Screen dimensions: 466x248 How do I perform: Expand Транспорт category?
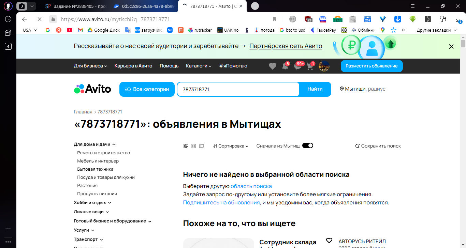pos(88,239)
